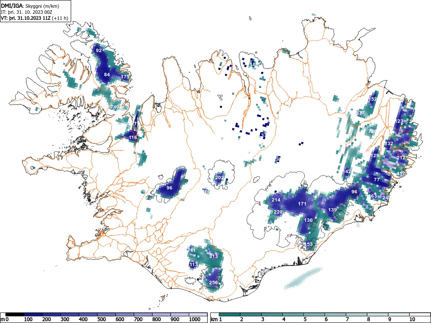Click the visibility value "171" on the map
The width and height of the screenshot is (431, 323).
302,204
